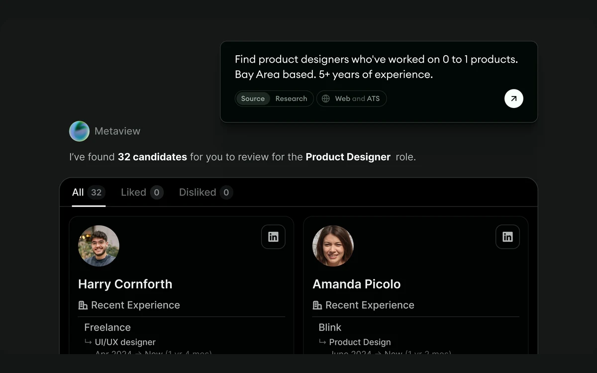Select the All candidates tab
Viewport: 597px width, 373px height.
tap(89, 192)
